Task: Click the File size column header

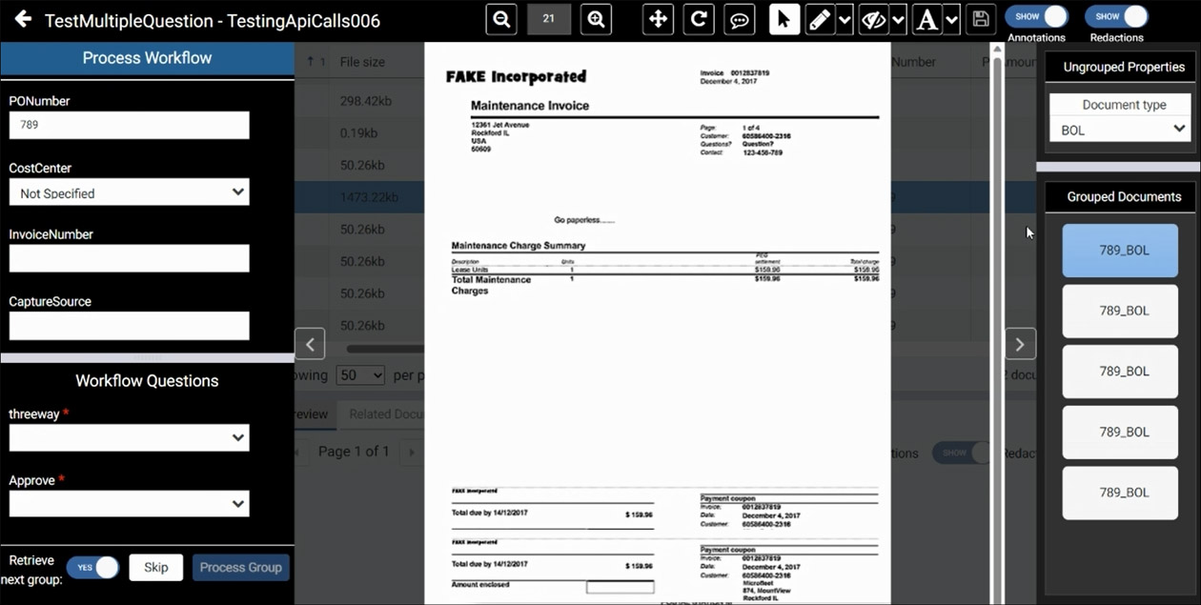Action: 362,62
